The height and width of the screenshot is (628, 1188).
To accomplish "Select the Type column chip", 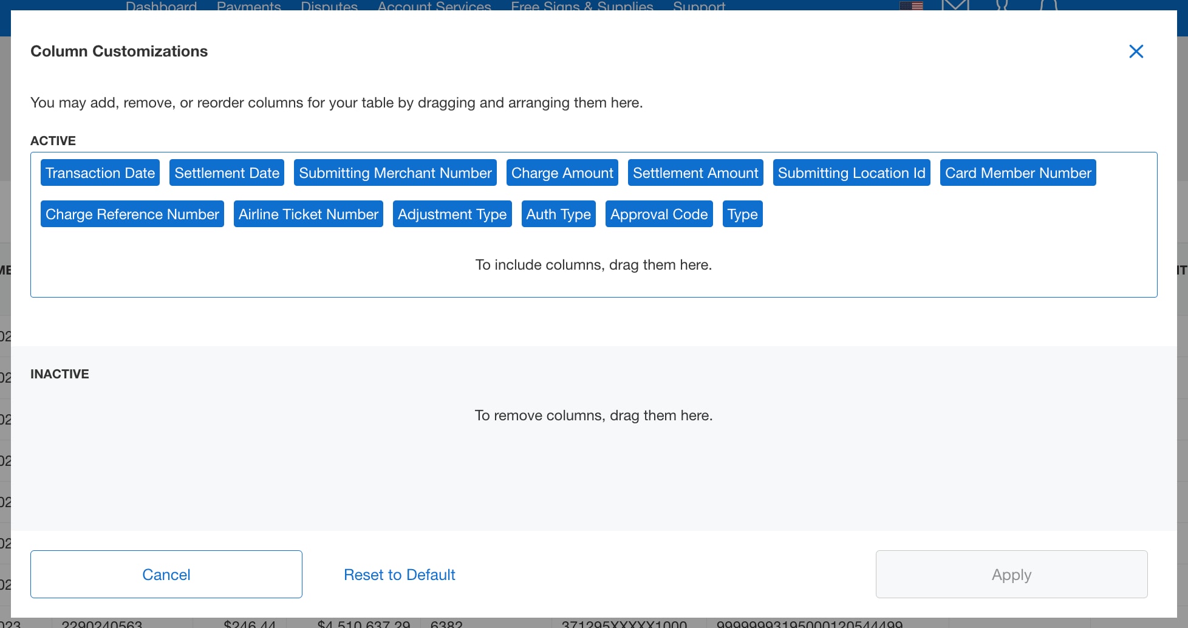I will 742,214.
